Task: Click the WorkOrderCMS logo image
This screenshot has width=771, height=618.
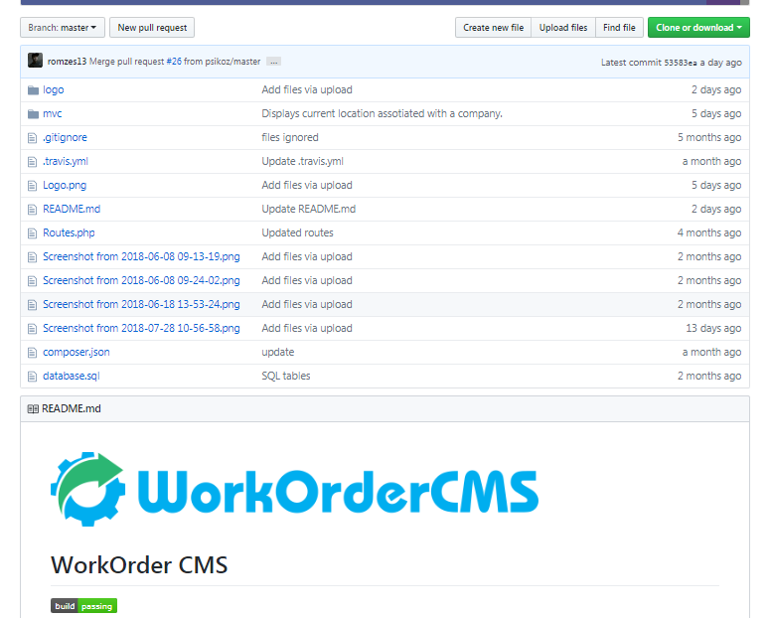Action: click(294, 489)
